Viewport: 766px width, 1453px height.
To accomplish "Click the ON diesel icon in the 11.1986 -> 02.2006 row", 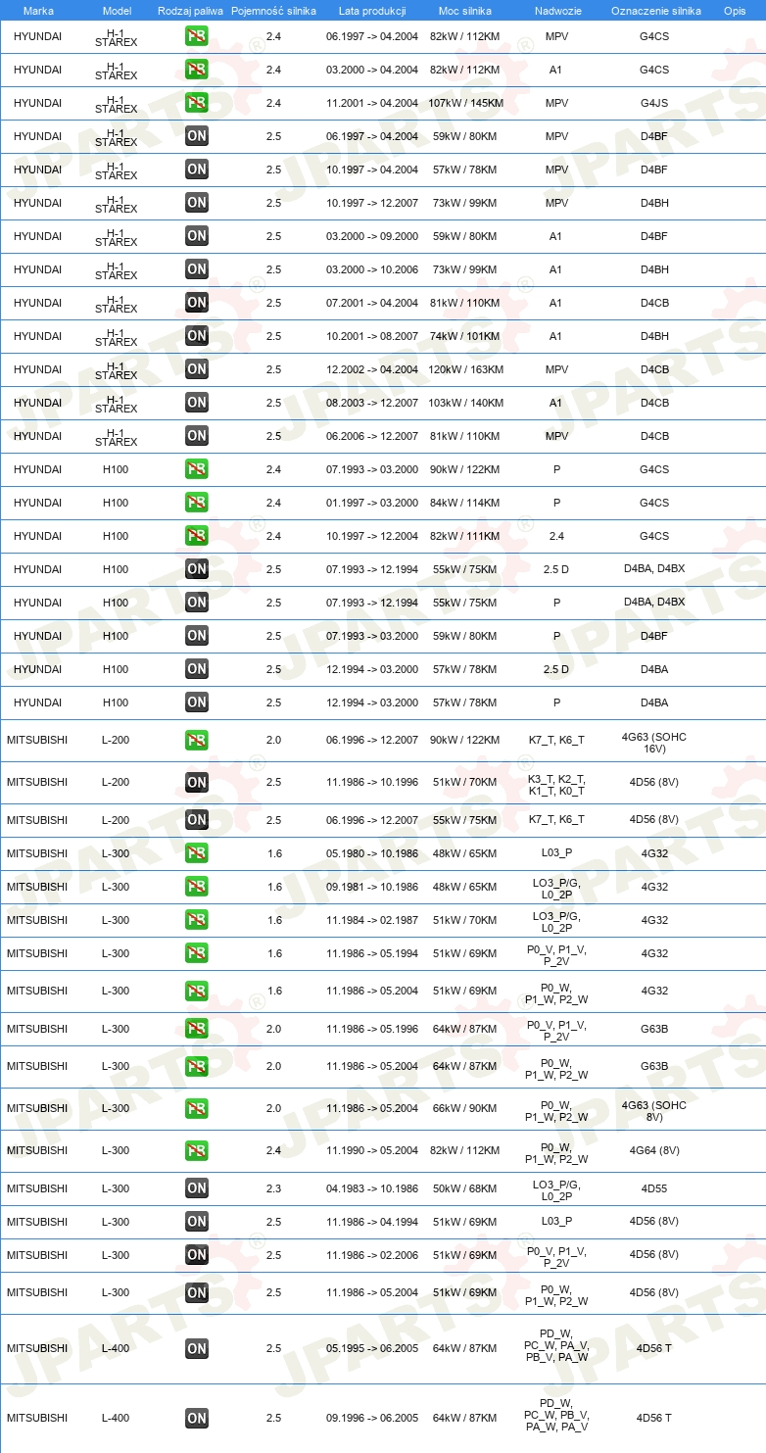I will coord(197,1255).
